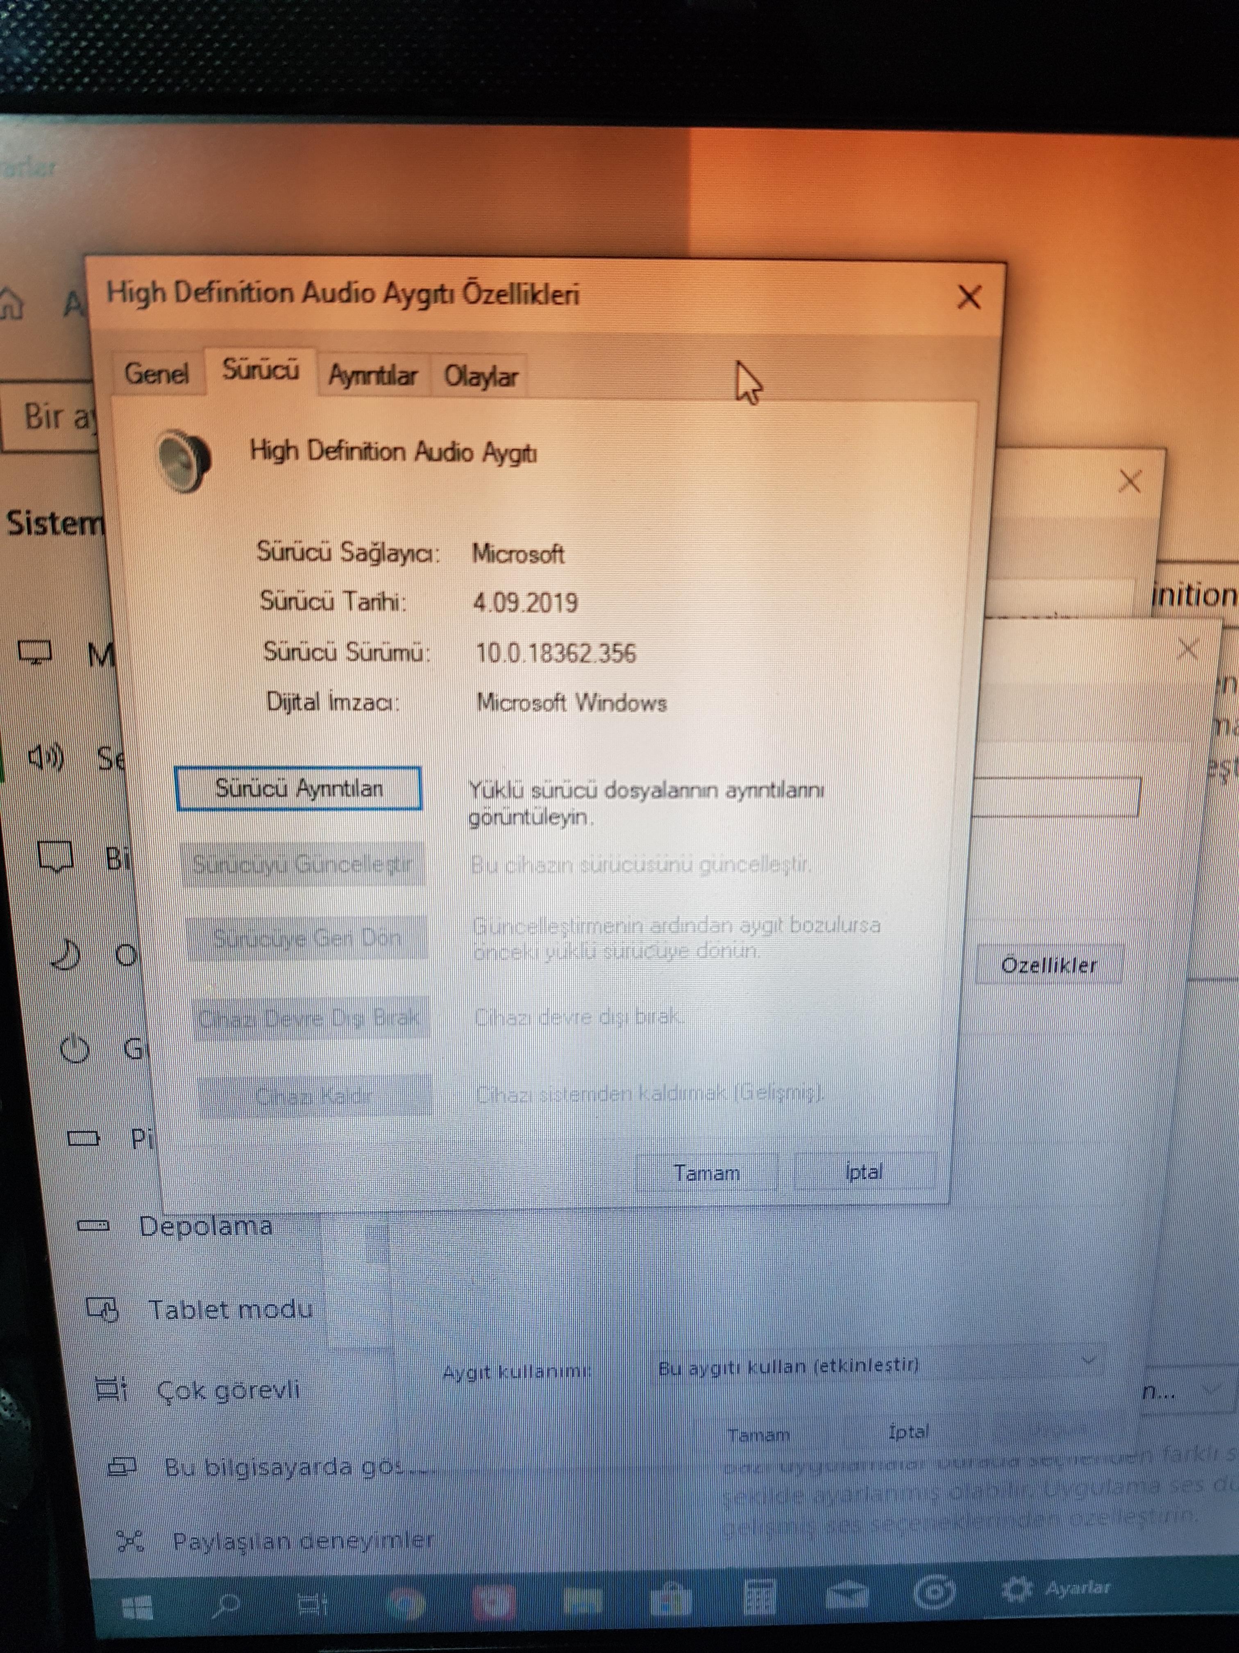The height and width of the screenshot is (1653, 1239).
Task: Open taskbar search magnifier
Action: click(226, 1605)
